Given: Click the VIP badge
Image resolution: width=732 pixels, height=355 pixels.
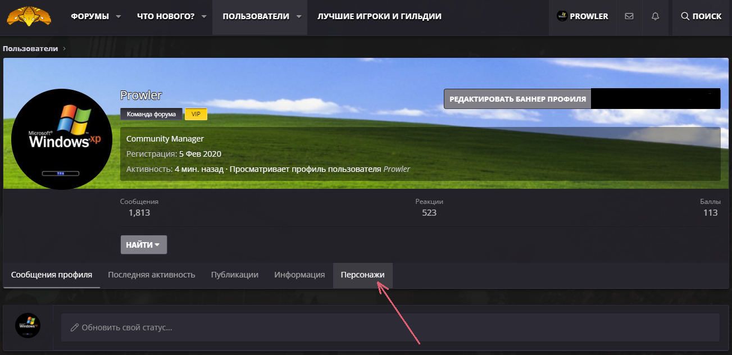Looking at the screenshot, I should tap(196, 114).
